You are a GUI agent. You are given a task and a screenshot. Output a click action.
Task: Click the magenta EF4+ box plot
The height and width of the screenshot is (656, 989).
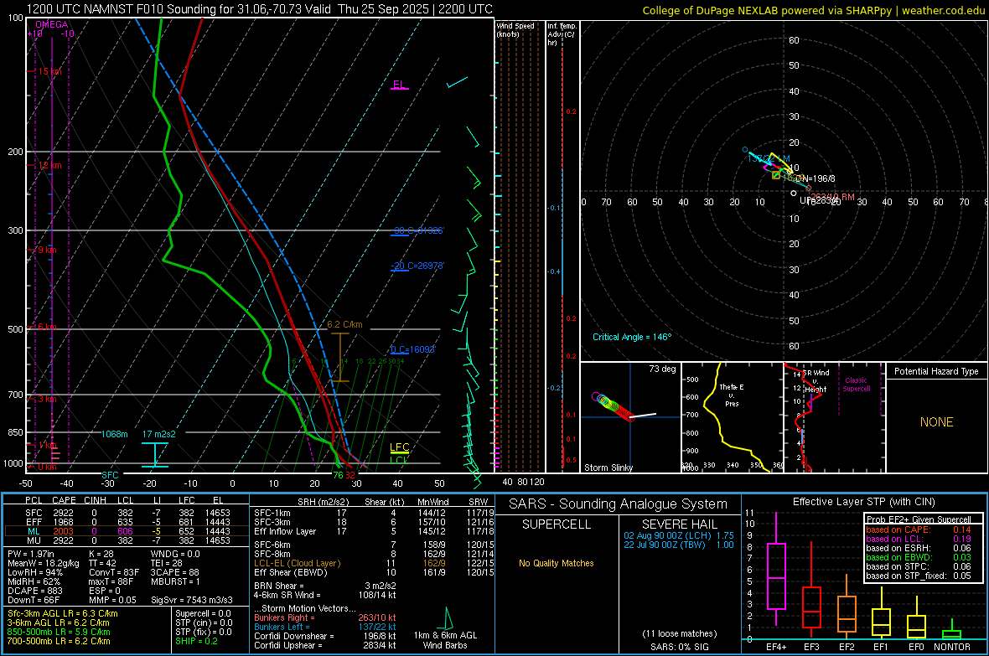(776, 569)
